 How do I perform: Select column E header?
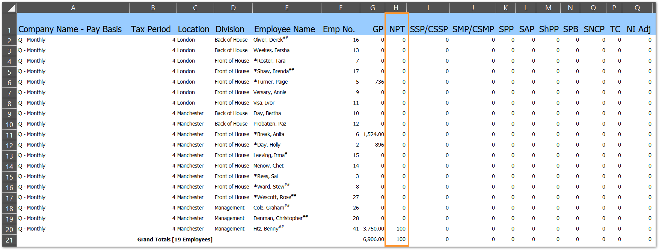(x=287, y=7)
